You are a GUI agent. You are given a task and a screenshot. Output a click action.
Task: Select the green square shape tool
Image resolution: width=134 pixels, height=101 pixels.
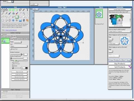pos(10,10)
